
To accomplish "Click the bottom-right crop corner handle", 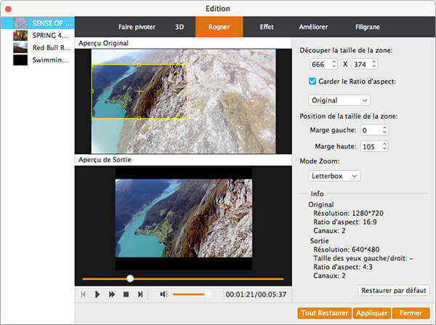I will coord(187,119).
